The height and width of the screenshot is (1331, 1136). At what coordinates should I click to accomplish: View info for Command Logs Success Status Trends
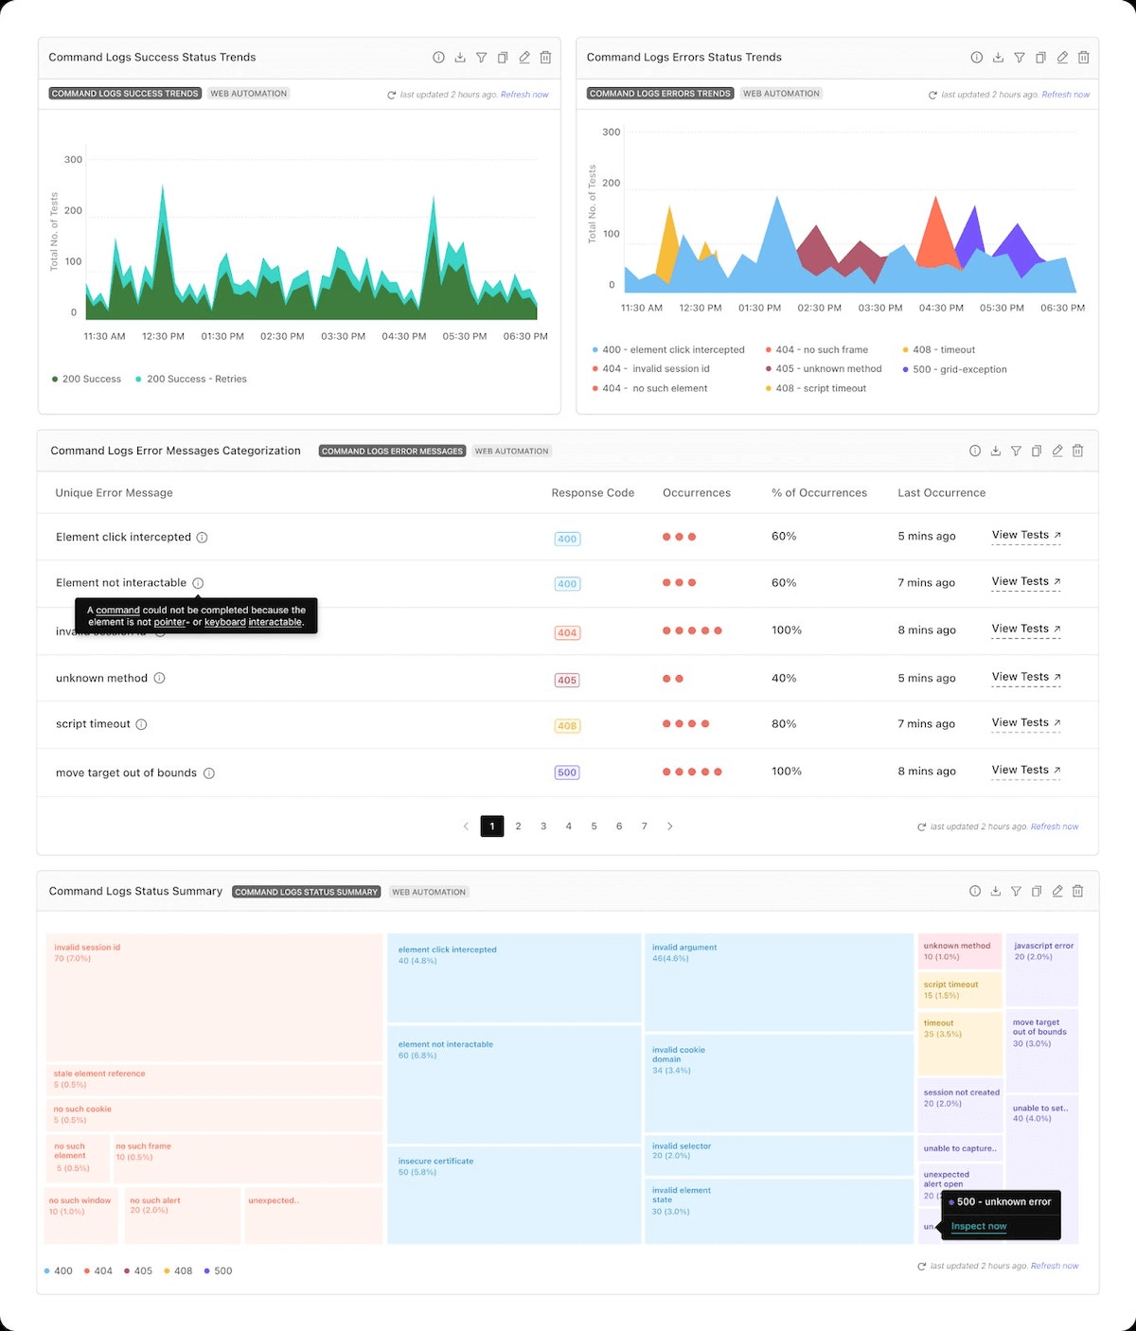[438, 57]
